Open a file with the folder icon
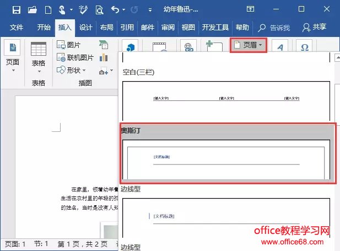Image resolution: width=340 pixels, height=251 pixels. [33, 10]
